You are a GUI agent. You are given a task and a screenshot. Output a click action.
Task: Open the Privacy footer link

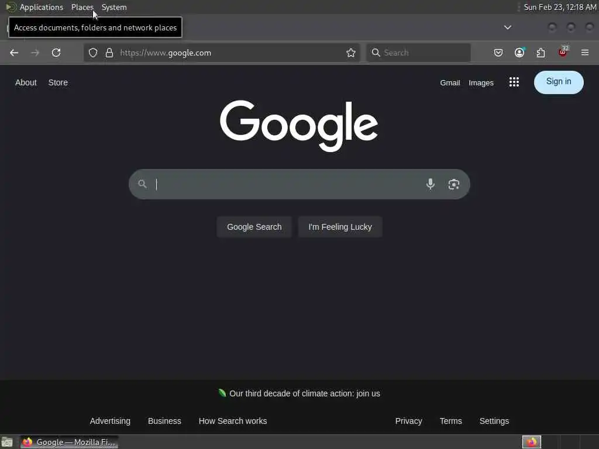(x=408, y=421)
